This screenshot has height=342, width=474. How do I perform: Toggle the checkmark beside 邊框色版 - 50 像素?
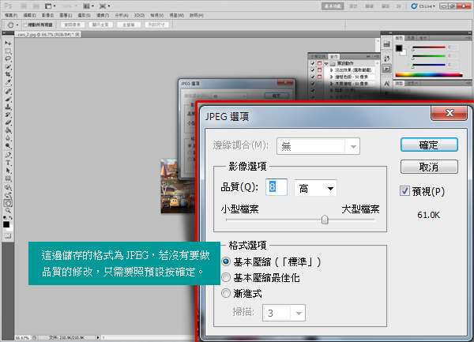pyautogui.click(x=313, y=77)
